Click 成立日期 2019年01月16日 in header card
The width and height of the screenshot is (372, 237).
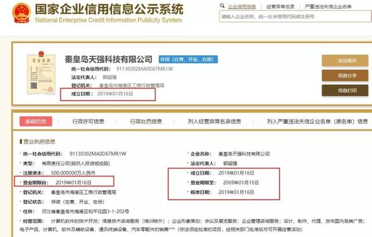tap(102, 94)
